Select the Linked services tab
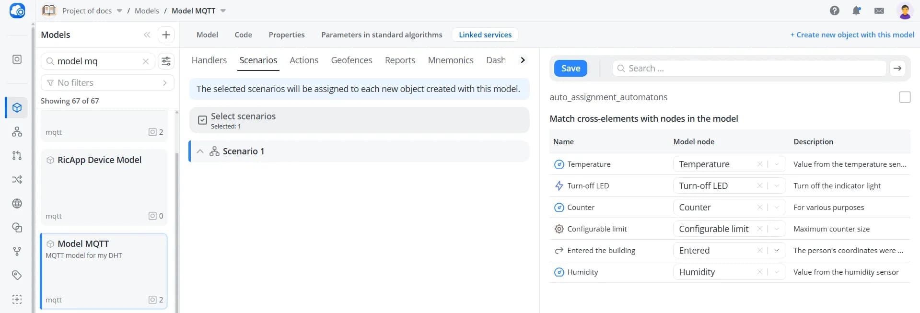 pyautogui.click(x=485, y=35)
